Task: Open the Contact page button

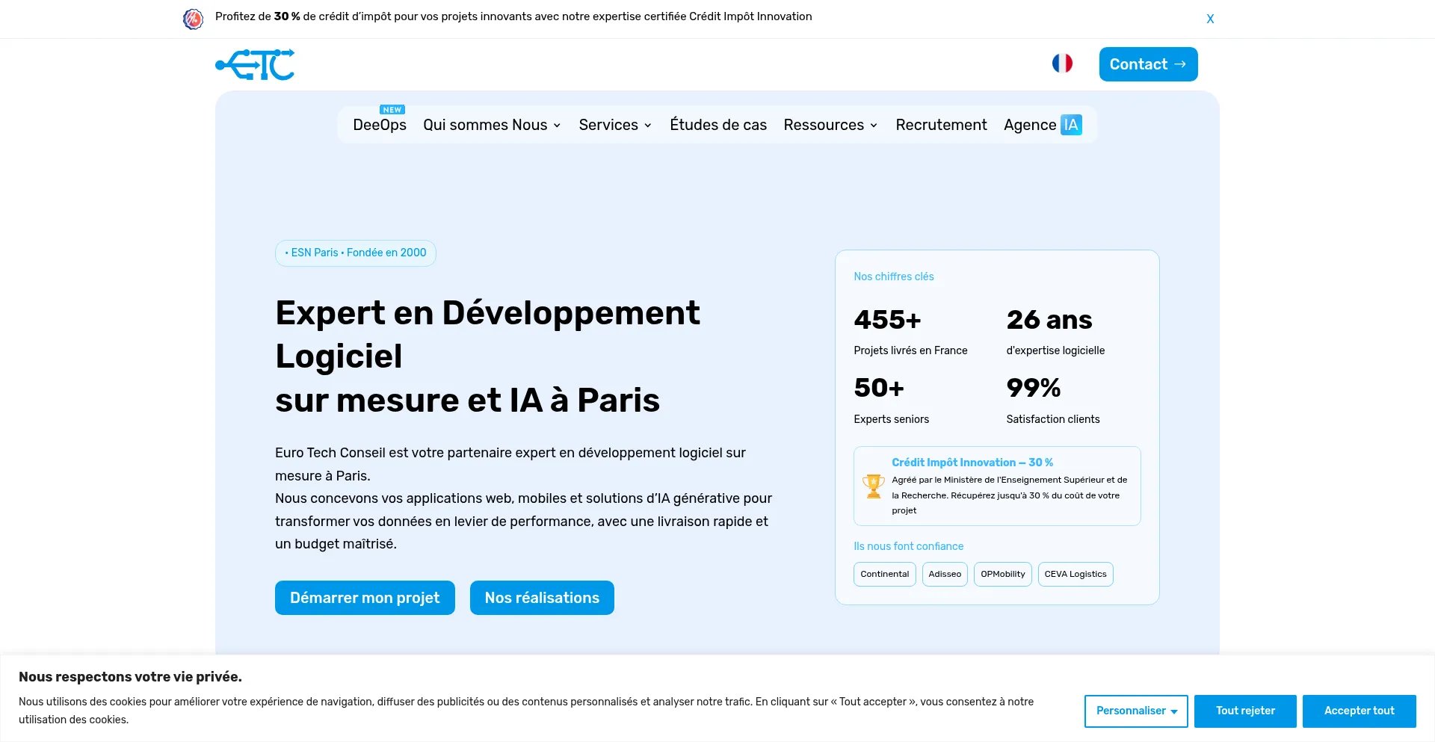Action: point(1148,64)
